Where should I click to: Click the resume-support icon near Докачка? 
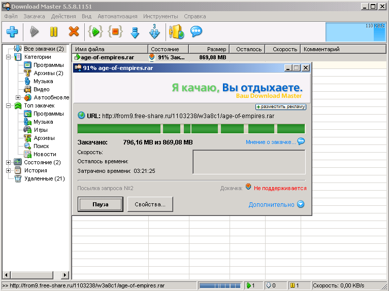click(x=248, y=187)
